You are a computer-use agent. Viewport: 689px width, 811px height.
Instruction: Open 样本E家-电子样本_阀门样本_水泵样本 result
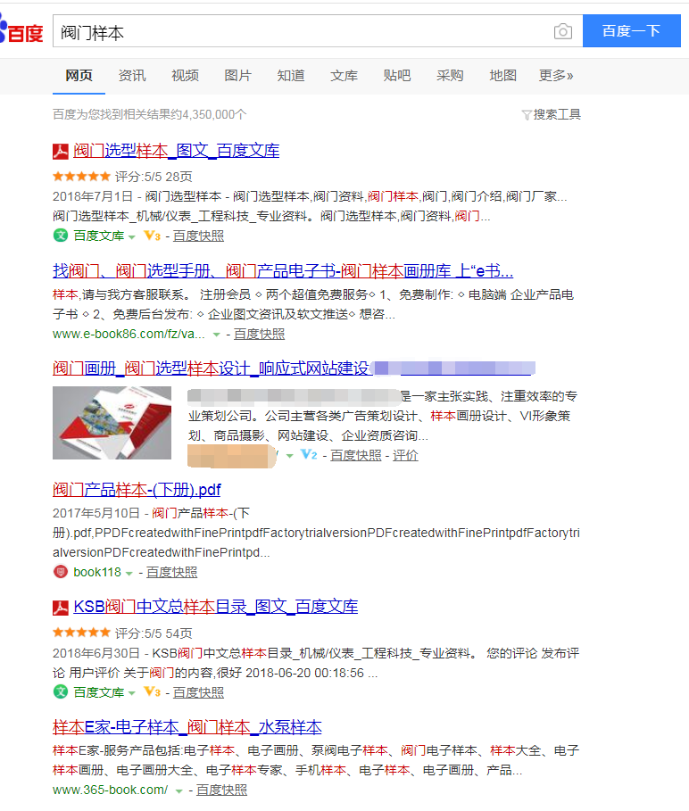point(187,727)
